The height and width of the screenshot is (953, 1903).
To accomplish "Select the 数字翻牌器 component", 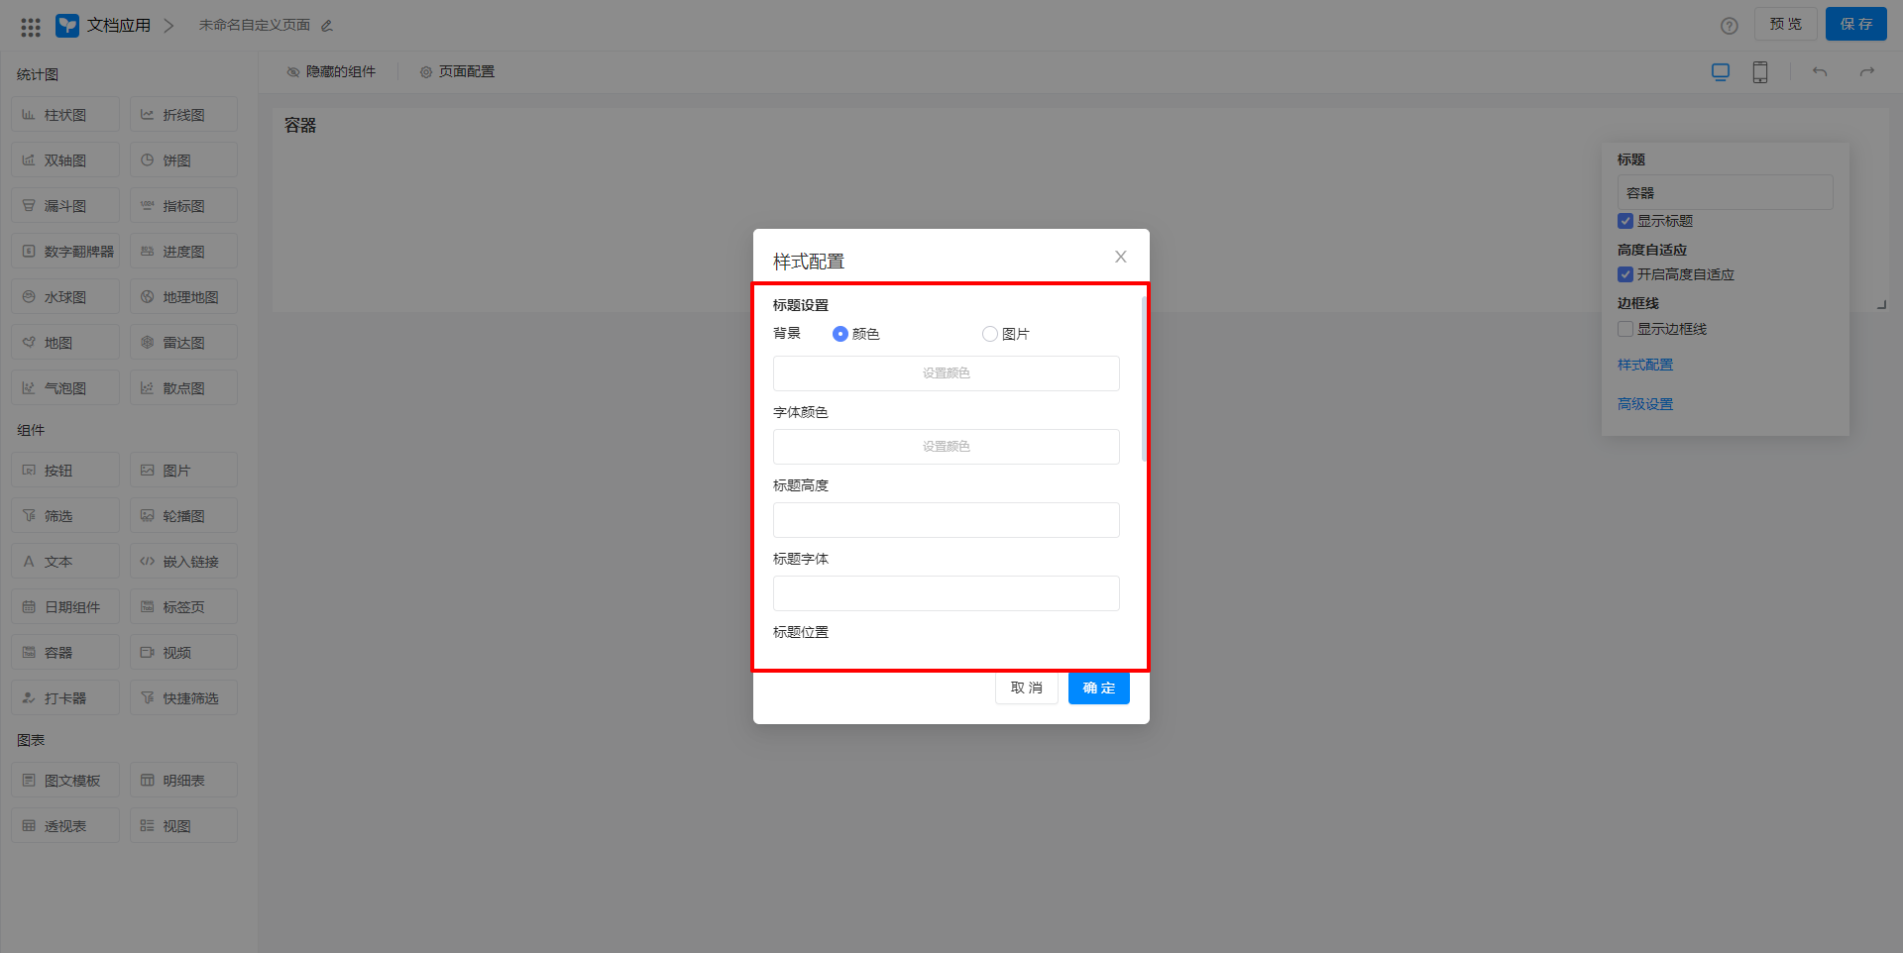I will coord(64,251).
